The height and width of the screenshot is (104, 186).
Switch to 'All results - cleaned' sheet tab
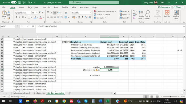(x=22, y=93)
